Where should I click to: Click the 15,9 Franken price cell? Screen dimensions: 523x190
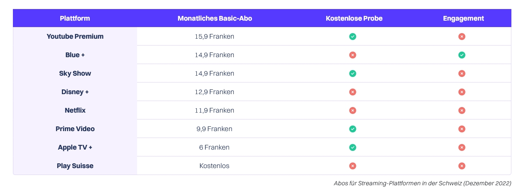[x=214, y=37]
